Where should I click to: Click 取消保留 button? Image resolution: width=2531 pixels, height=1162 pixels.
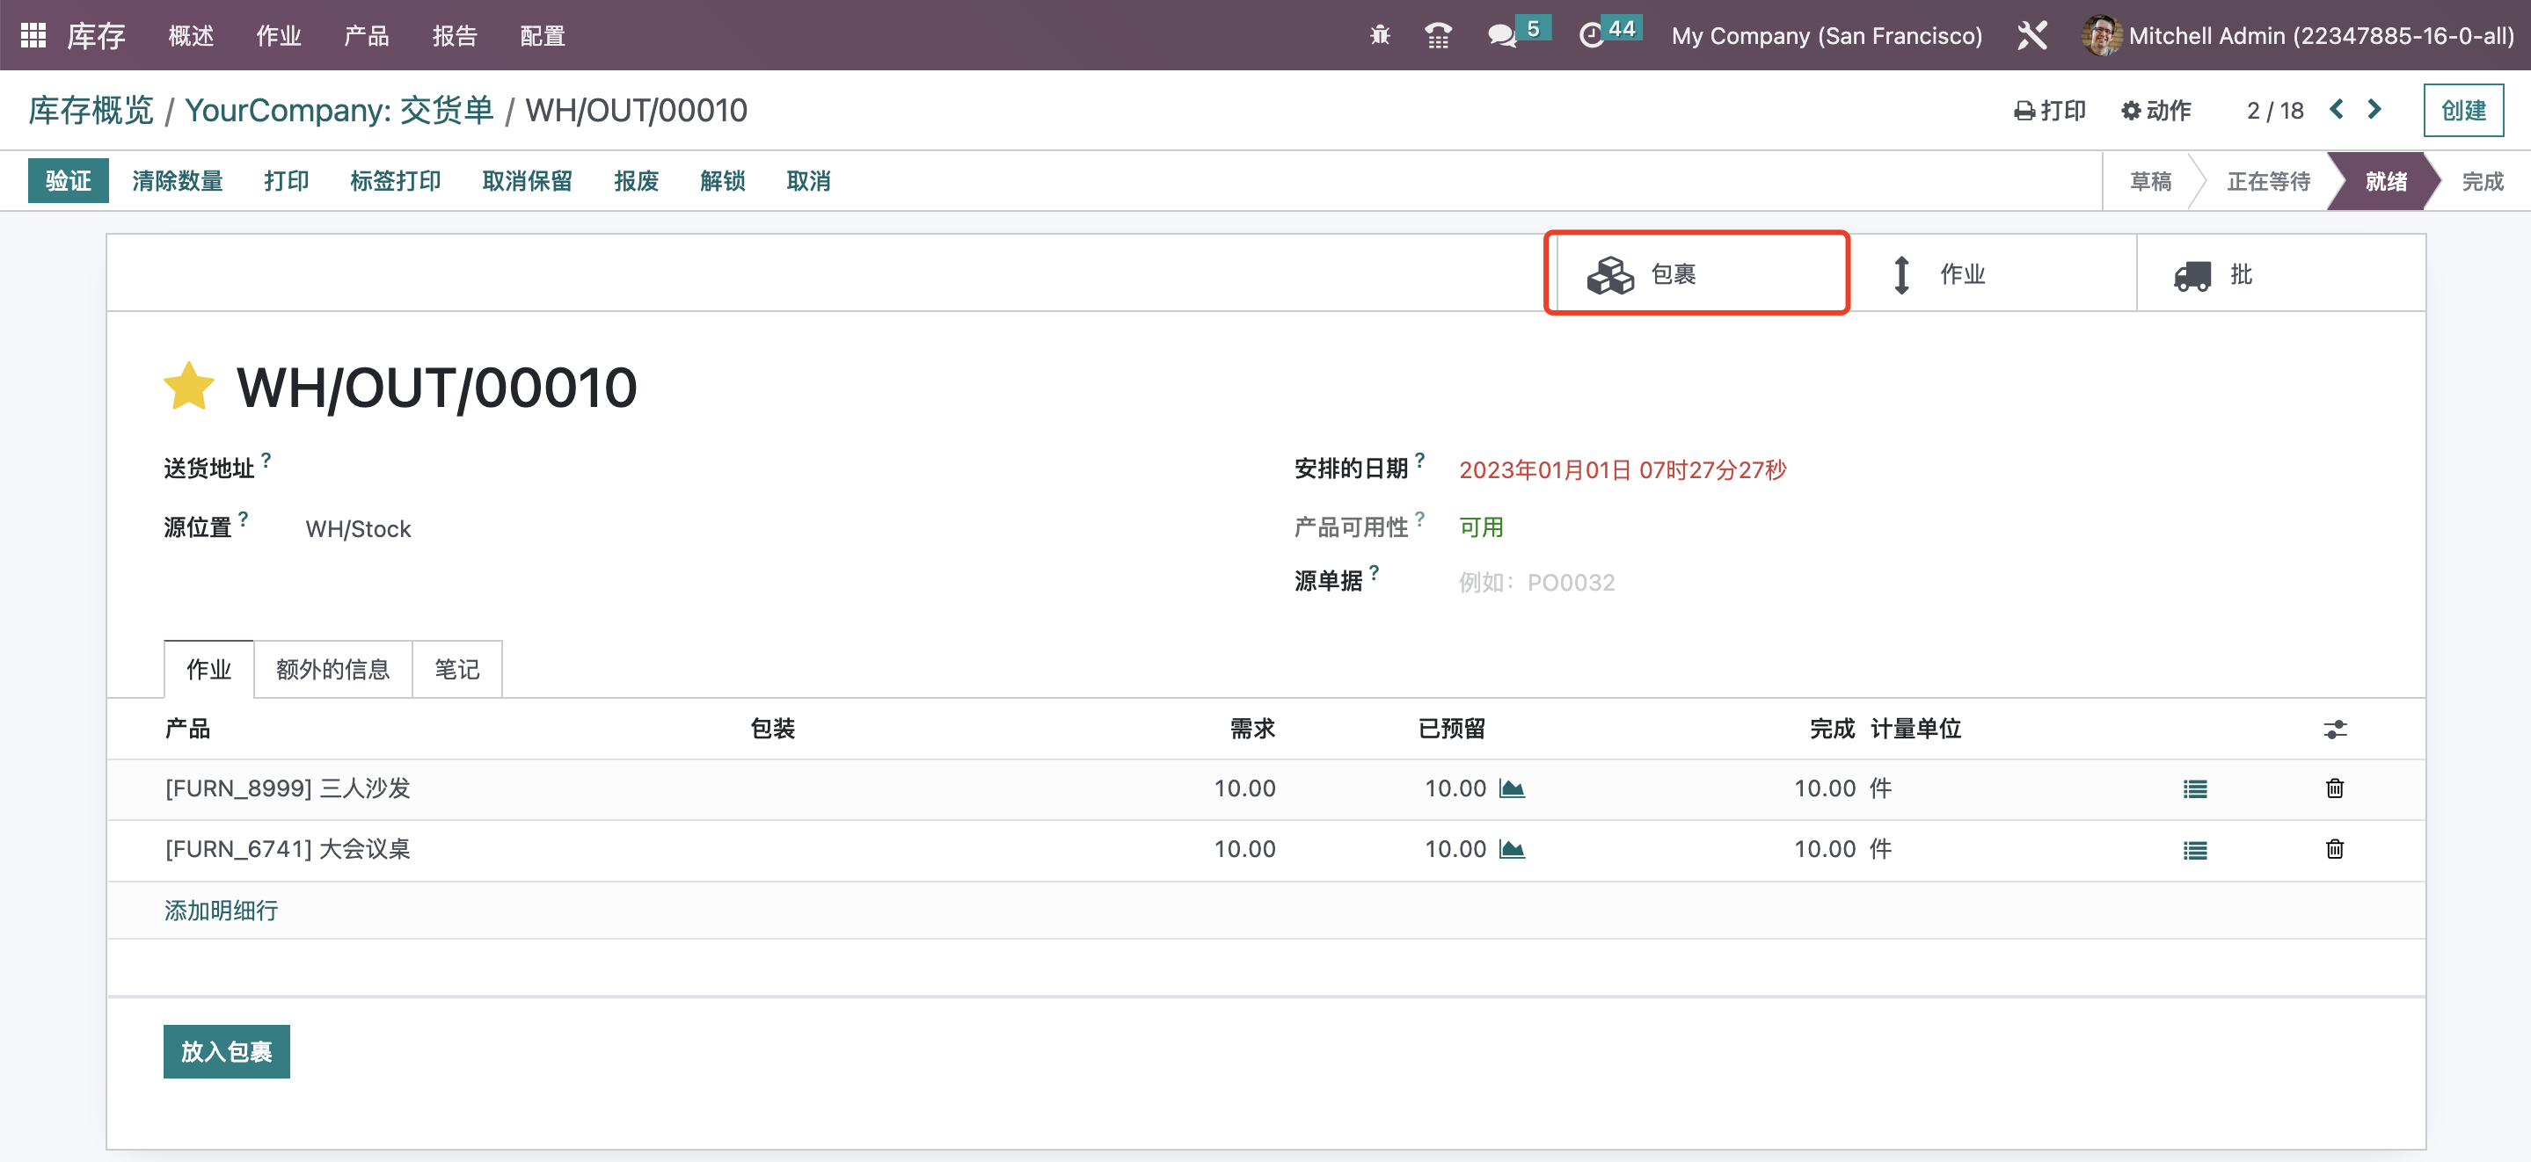click(x=528, y=181)
